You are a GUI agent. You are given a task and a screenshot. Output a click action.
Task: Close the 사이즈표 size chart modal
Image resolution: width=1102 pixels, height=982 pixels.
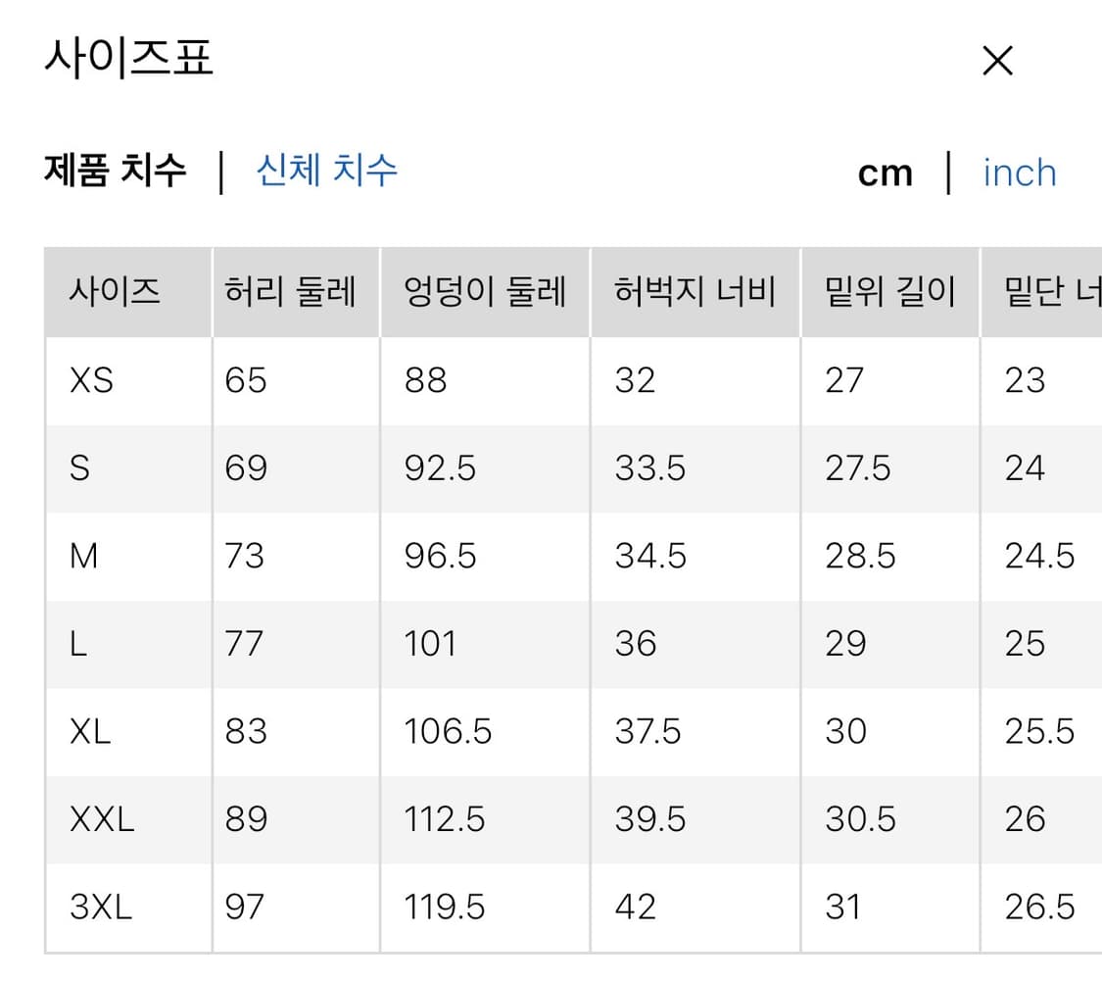point(997,61)
